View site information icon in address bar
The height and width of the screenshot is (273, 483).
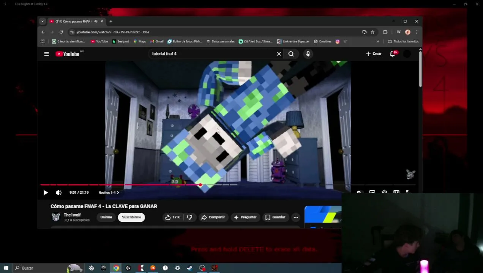tap(72, 32)
